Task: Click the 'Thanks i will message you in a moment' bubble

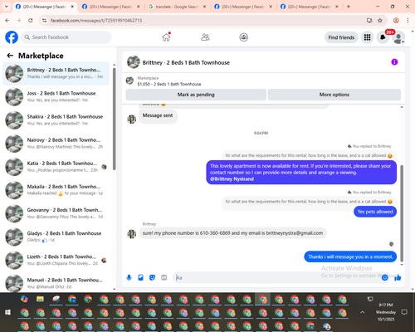Action: click(x=350, y=256)
